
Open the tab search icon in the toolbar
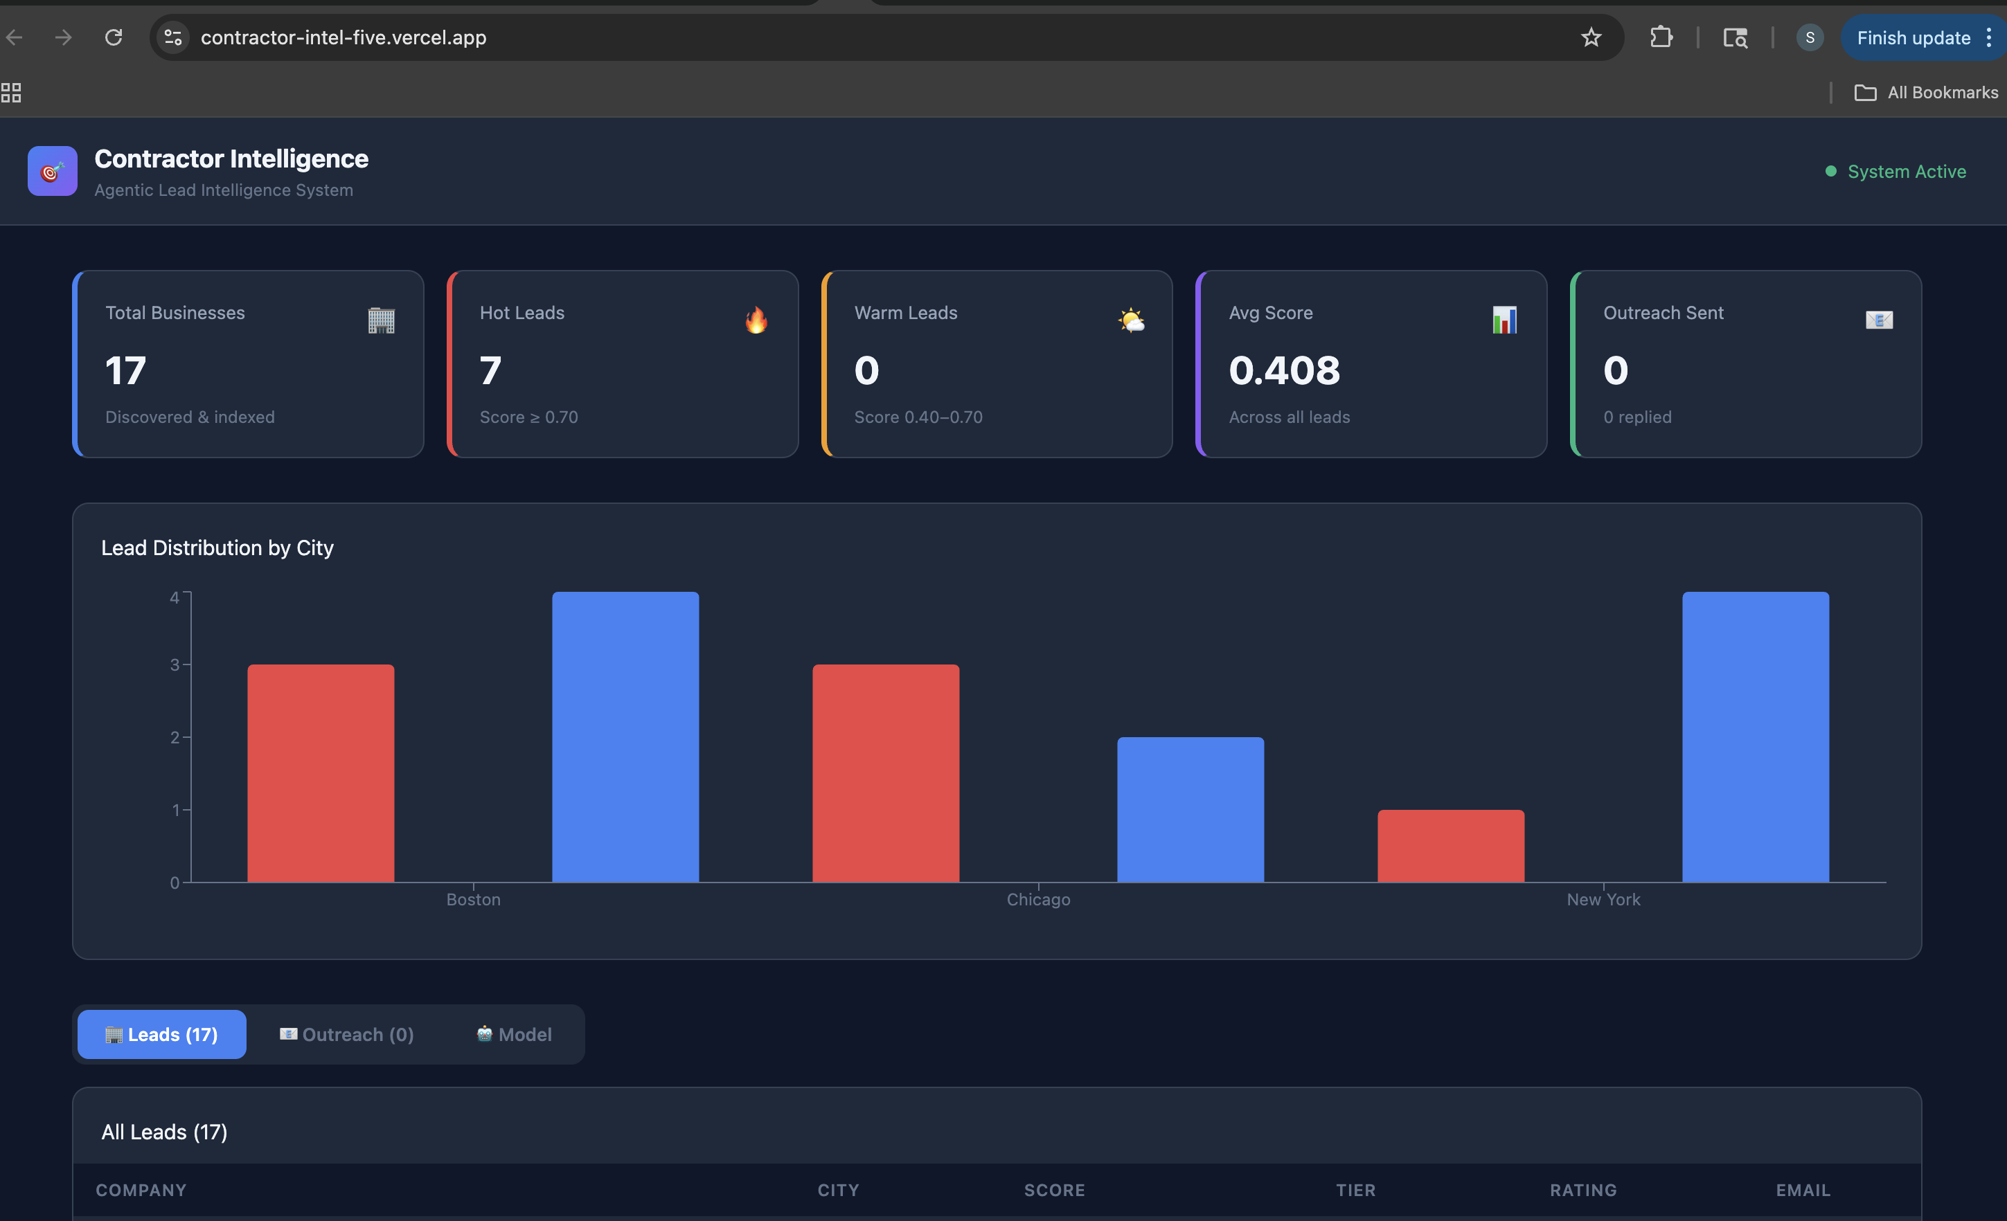click(1735, 37)
